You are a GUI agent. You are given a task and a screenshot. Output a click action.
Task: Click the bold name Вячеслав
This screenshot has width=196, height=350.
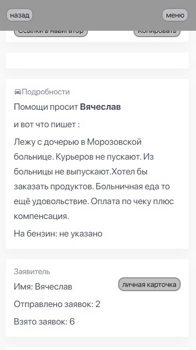coord(100,107)
